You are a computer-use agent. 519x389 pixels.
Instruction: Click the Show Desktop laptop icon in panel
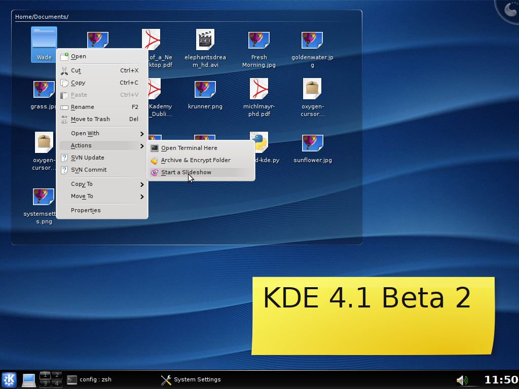pos(29,380)
